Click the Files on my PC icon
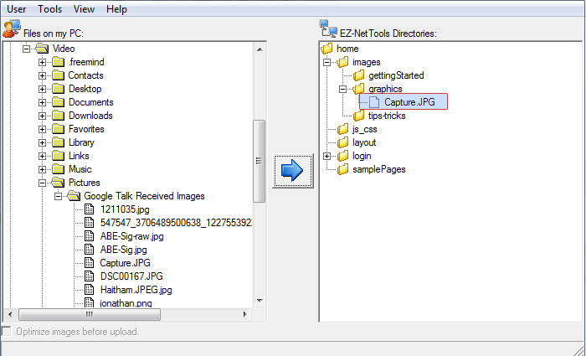 pyautogui.click(x=11, y=29)
